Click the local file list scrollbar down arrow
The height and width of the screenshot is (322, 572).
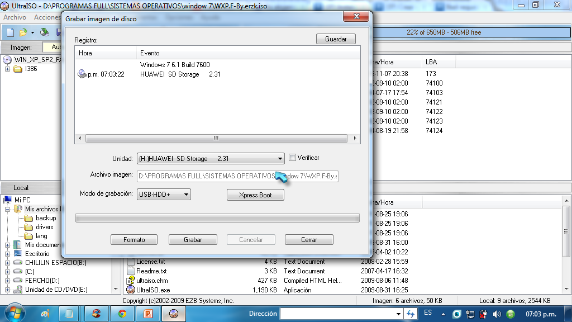566,289
